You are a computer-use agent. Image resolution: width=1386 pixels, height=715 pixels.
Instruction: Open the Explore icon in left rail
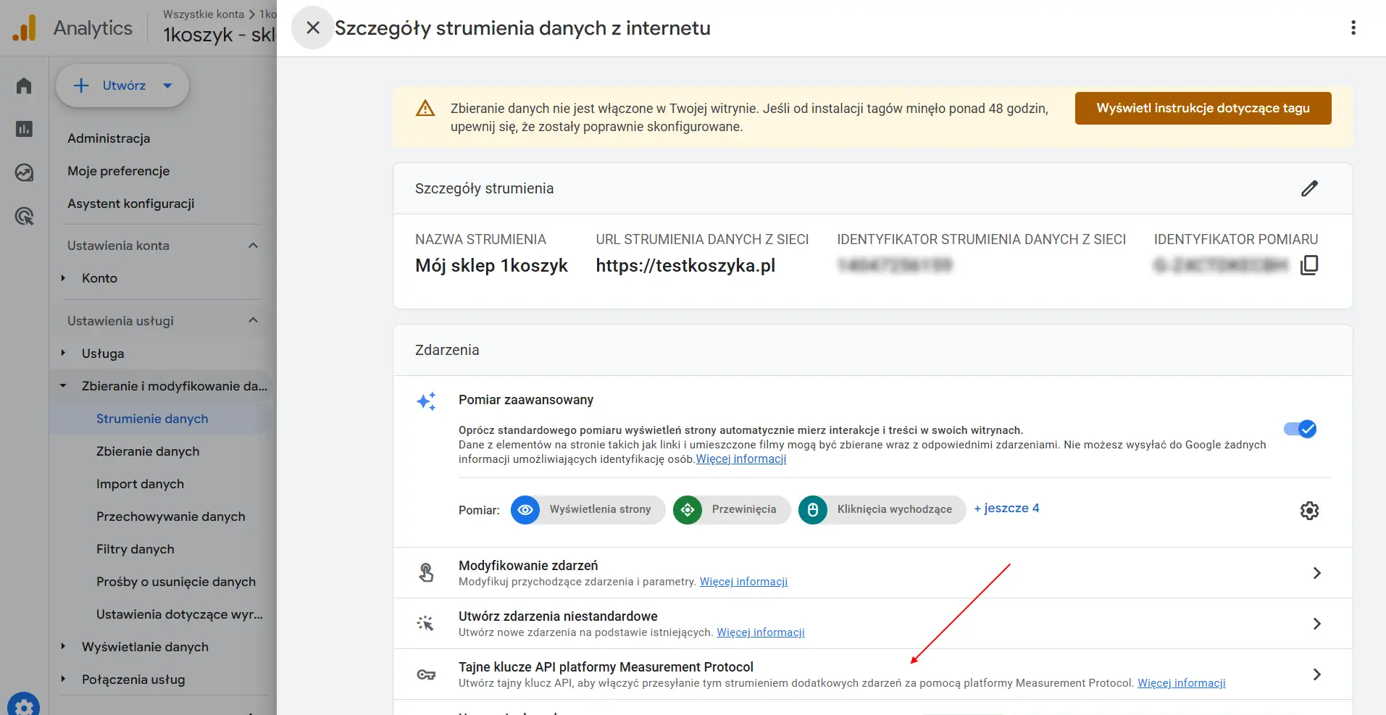(24, 172)
